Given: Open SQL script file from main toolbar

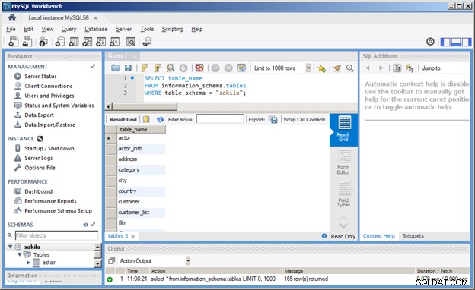Looking at the screenshot, I should coord(27,42).
